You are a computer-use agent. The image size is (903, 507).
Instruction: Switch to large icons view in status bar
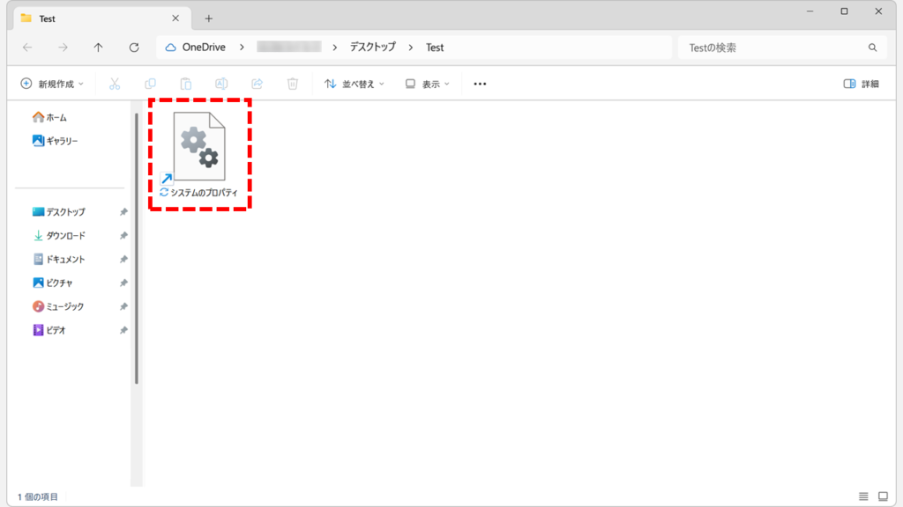883,496
